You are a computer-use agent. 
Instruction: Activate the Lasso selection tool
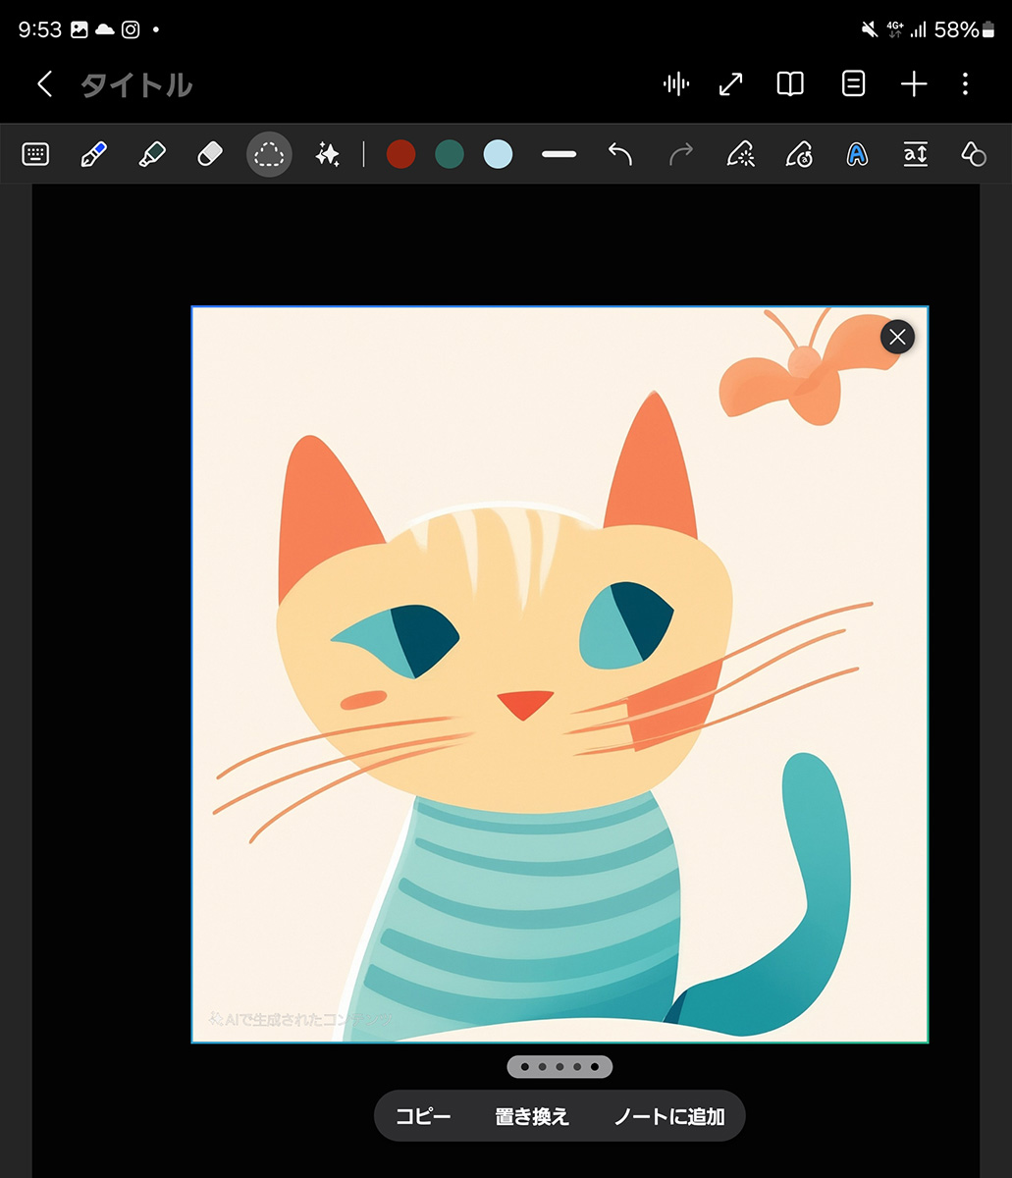[269, 154]
